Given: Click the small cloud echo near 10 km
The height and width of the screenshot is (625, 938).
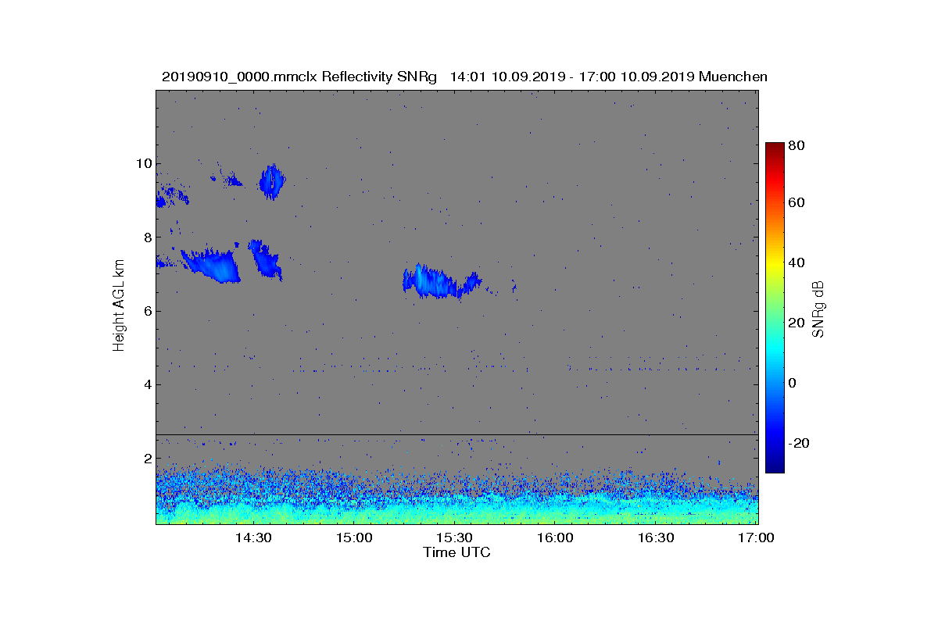Looking at the screenshot, I should coord(272,182).
